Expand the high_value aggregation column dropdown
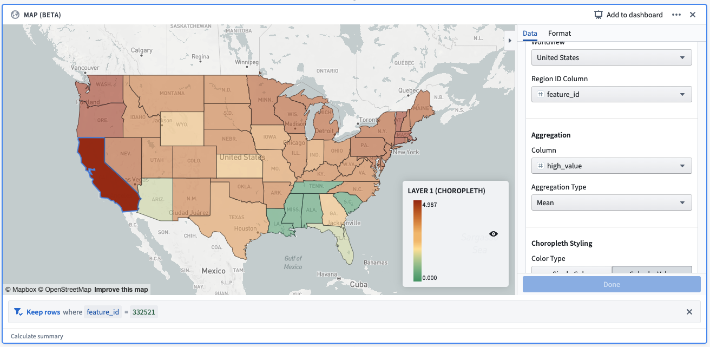Screen dimensions: 710x347 pyautogui.click(x=612, y=166)
